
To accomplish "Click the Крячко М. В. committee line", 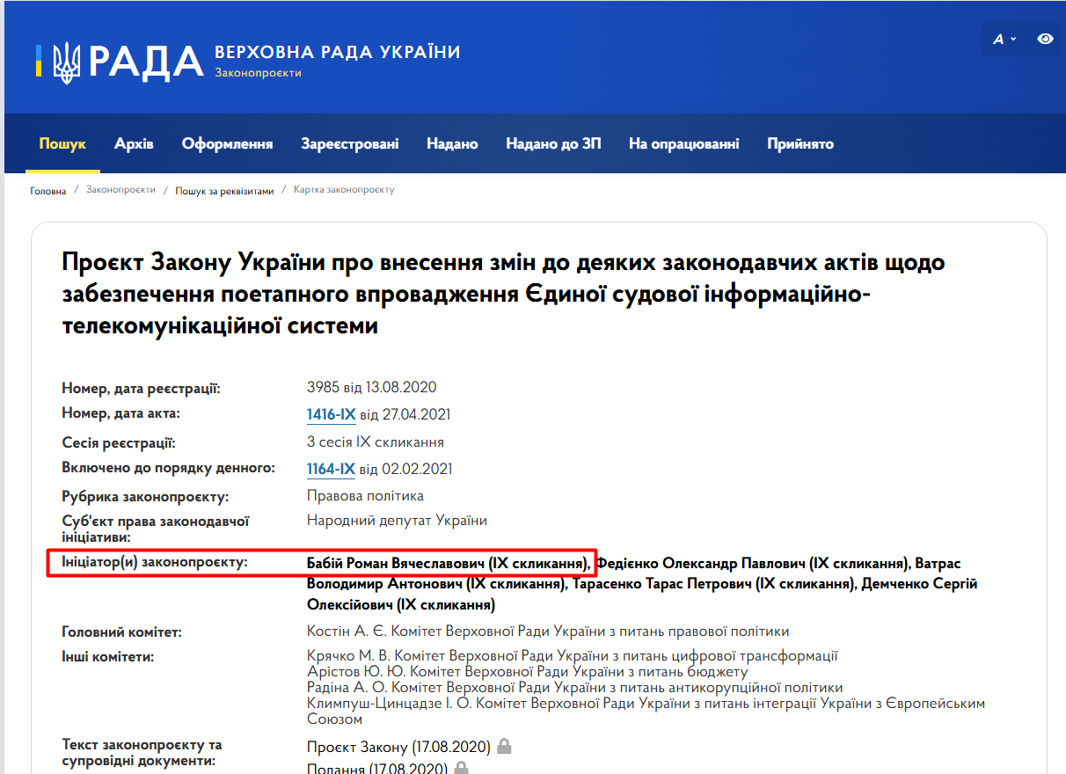I will point(573,656).
